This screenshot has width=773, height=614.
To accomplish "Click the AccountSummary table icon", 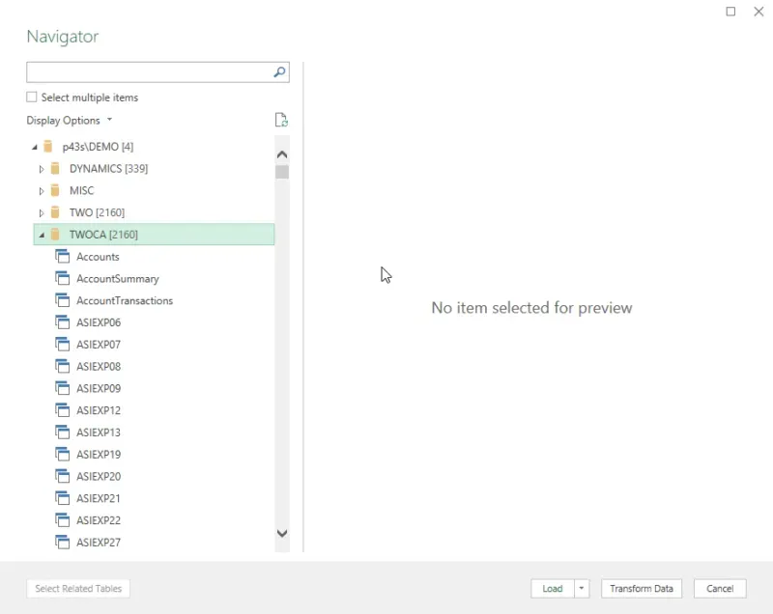I will (x=63, y=279).
